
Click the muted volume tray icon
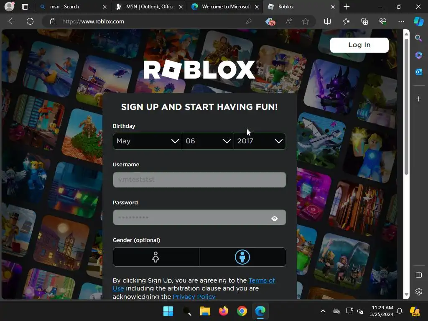pyautogui.click(x=360, y=311)
